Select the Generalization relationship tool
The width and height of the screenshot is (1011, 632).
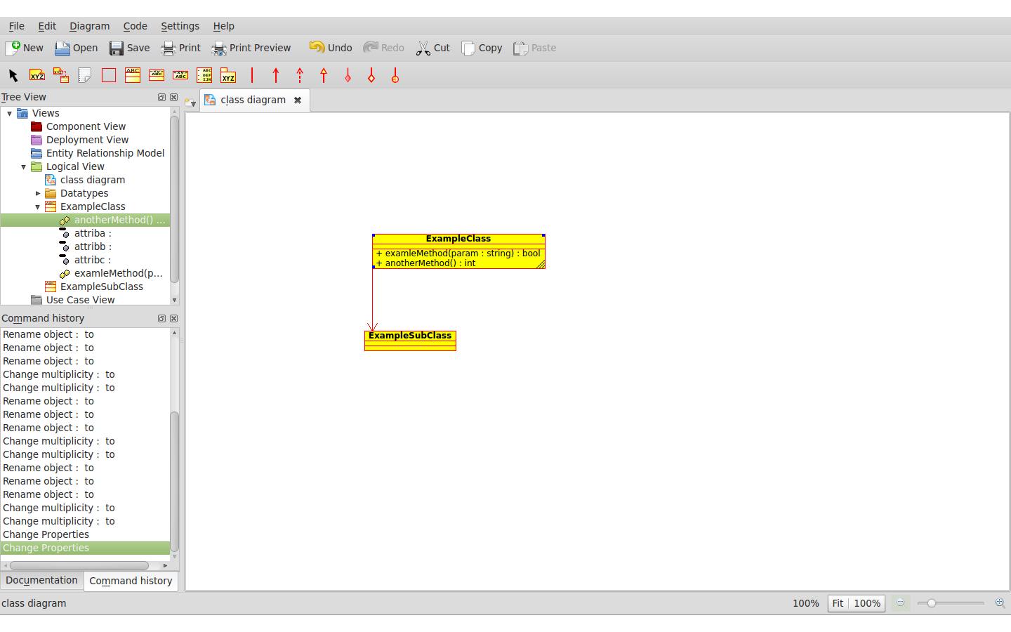point(324,75)
